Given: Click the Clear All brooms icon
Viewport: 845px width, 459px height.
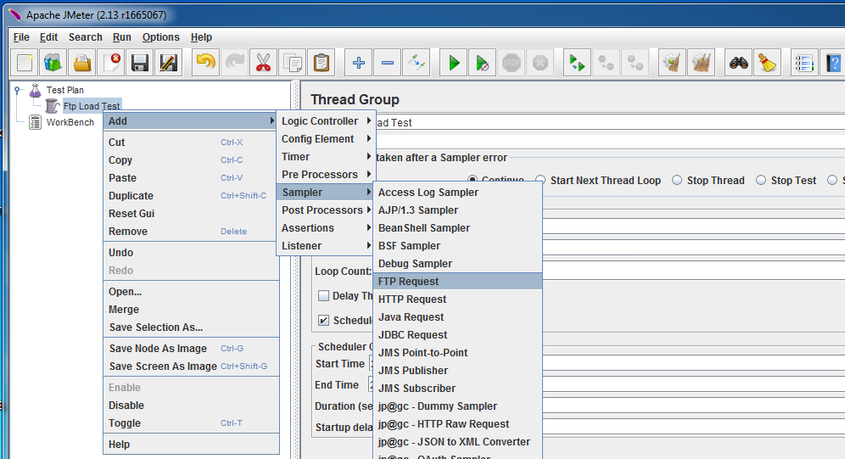Looking at the screenshot, I should coord(701,63).
